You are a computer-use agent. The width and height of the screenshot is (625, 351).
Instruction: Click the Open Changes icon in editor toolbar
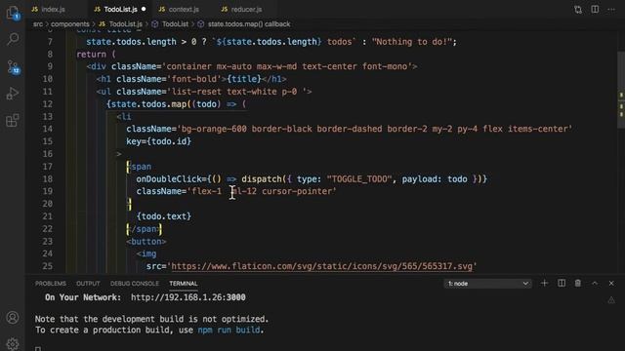click(578, 10)
